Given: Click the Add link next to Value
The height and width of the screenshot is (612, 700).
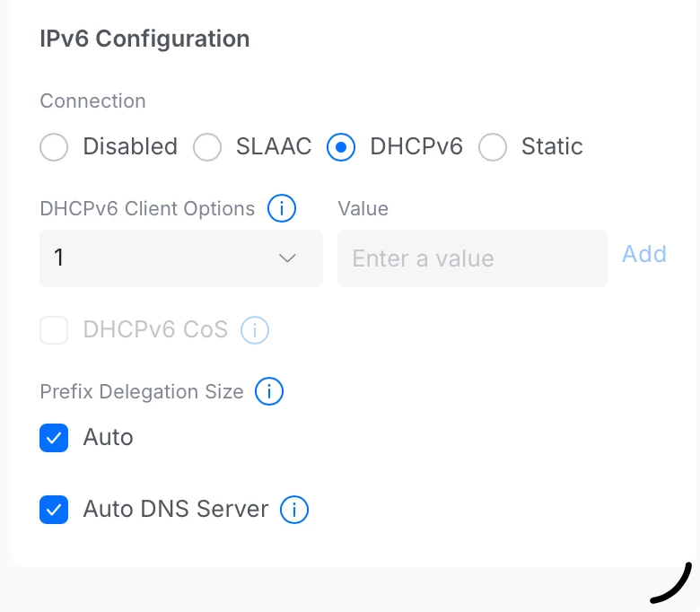Looking at the screenshot, I should coord(643,254).
